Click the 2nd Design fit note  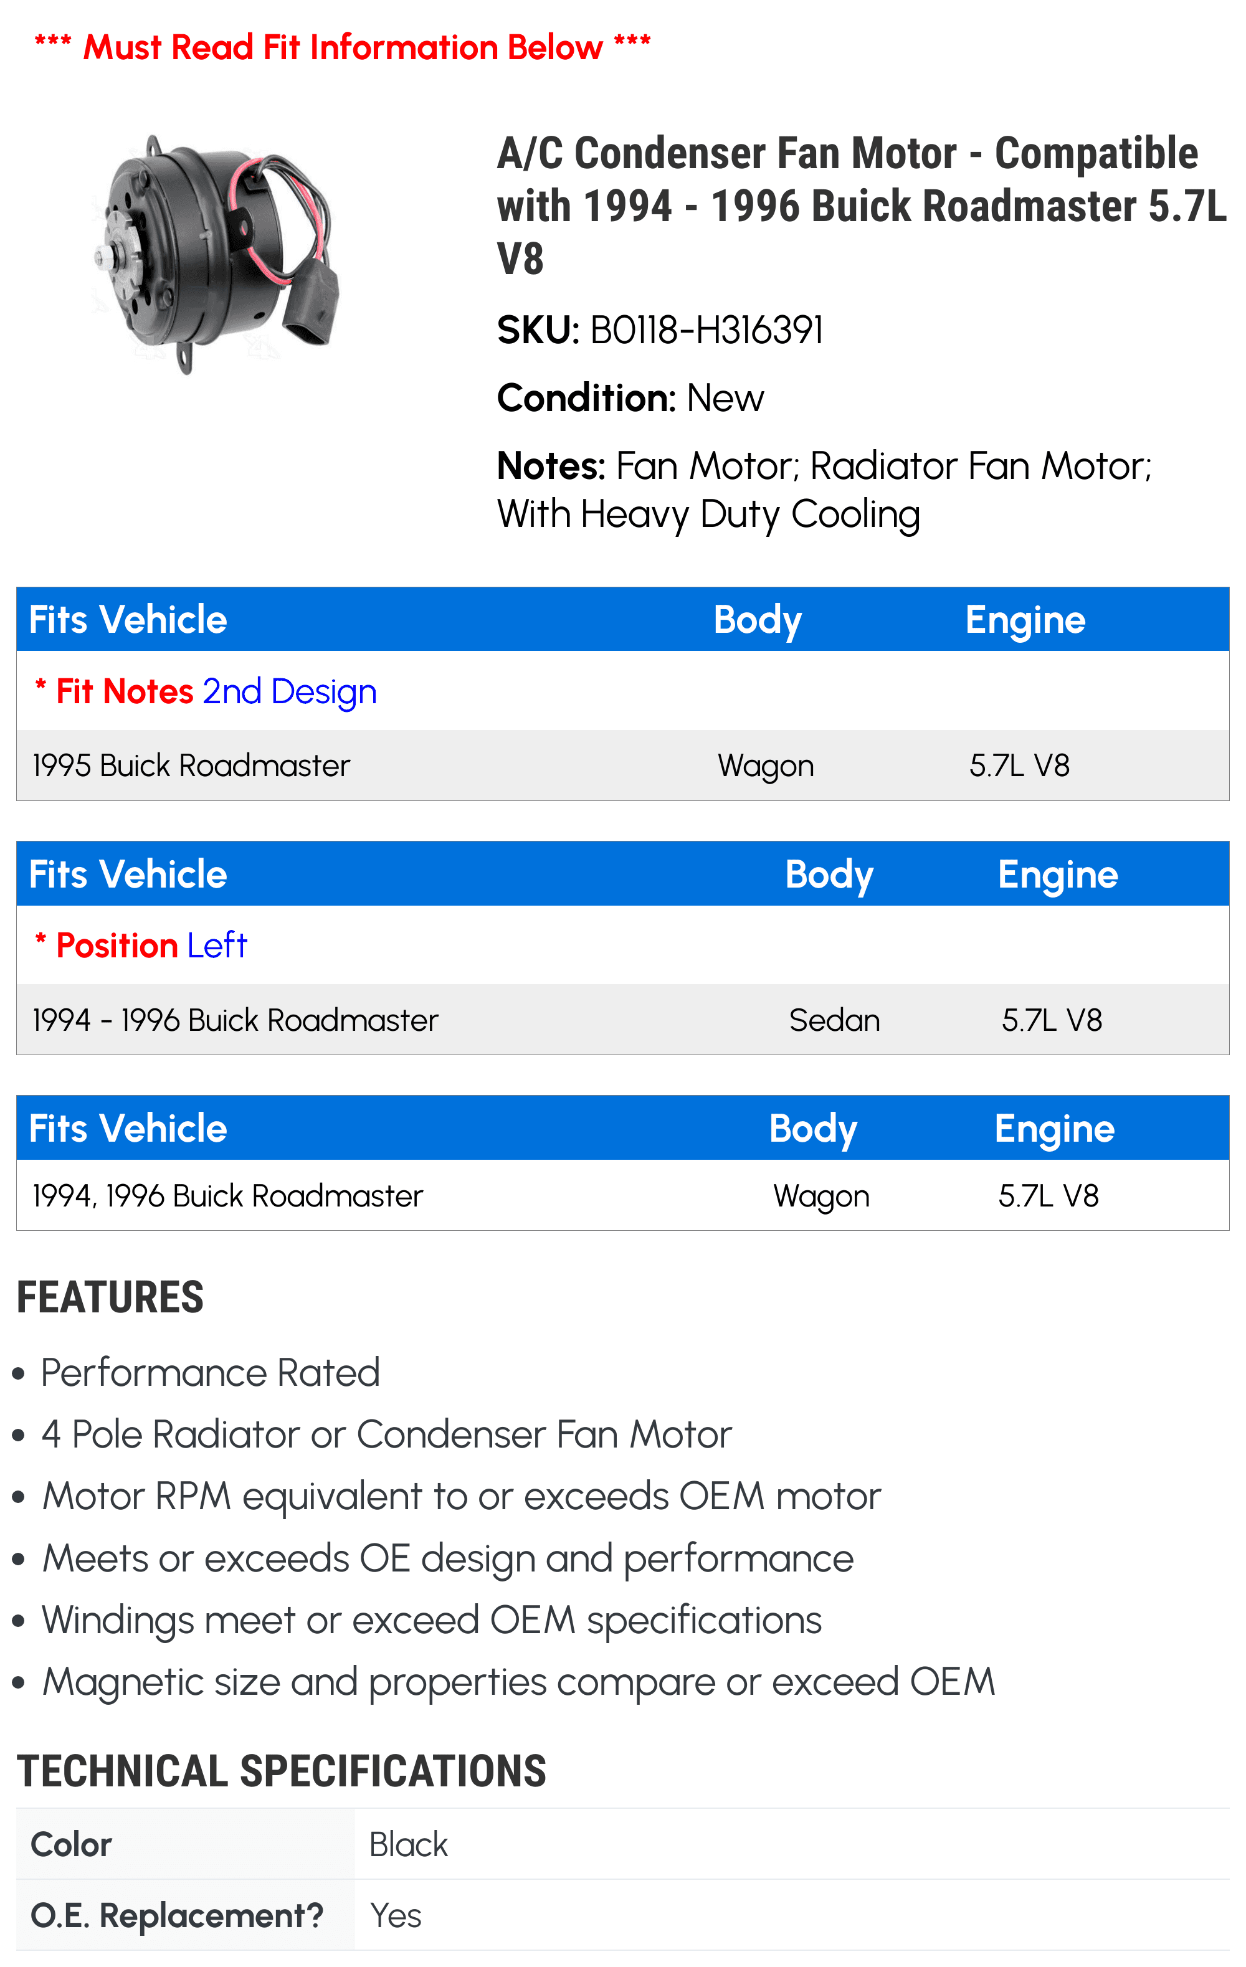tap(289, 691)
